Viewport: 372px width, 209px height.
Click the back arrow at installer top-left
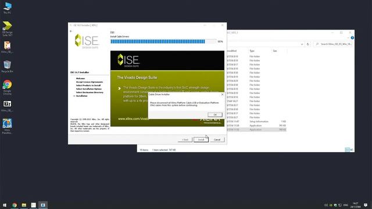(x=71, y=31)
